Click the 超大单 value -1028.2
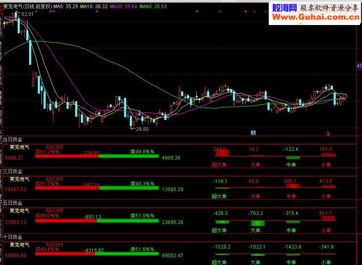The height and width of the screenshot is (265, 362). pos(221,247)
